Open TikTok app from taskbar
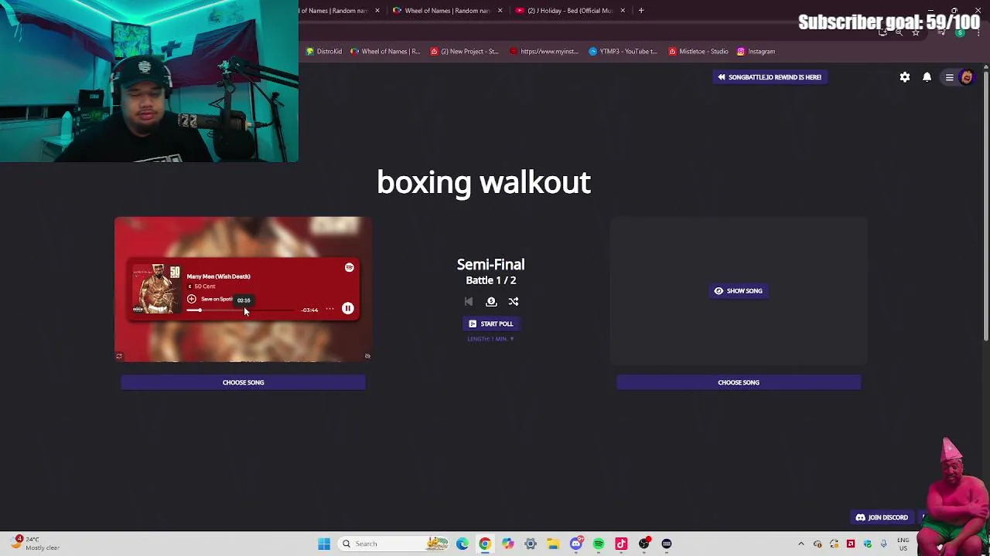 (621, 544)
